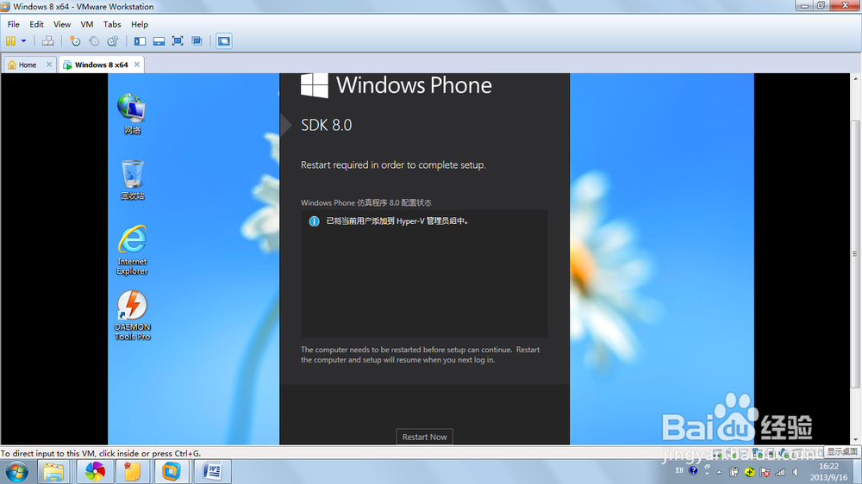The height and width of the screenshot is (484, 862).
Task: Toggle the console view icon
Action: coord(224,41)
